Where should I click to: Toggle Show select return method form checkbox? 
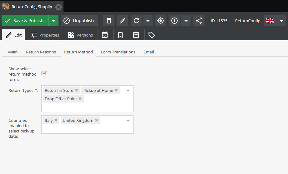[x=44, y=73]
